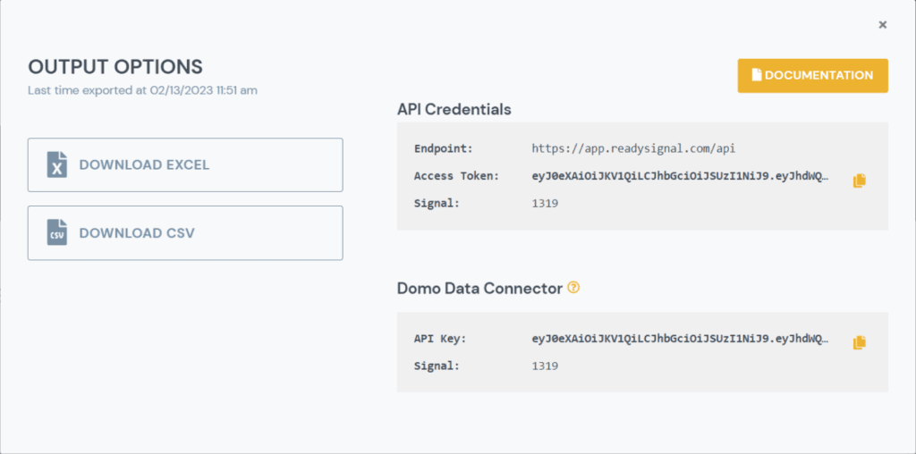Image resolution: width=916 pixels, height=454 pixels.
Task: Copy the Domo API Key to clipboard
Action: [860, 342]
